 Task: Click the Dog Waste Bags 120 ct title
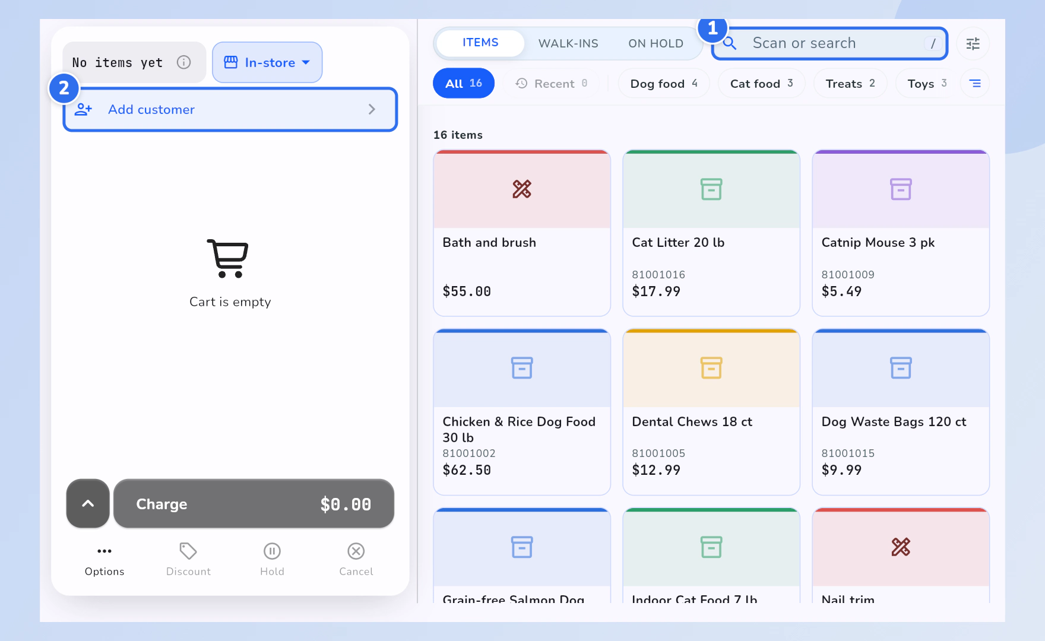pyautogui.click(x=894, y=422)
